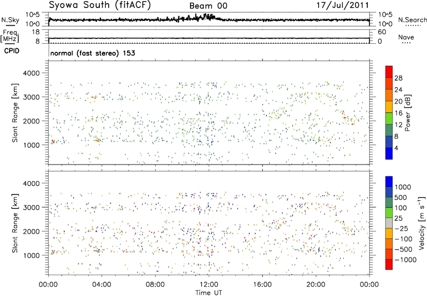Click the '2000' tick of the power panel
Viewport: 427px width, 296px height.
31,121
